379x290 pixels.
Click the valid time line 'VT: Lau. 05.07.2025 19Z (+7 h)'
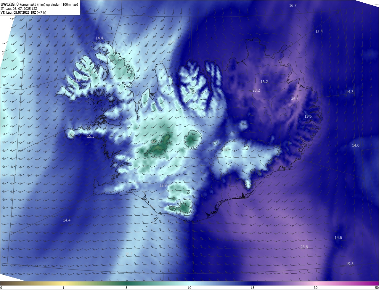pos(23,12)
